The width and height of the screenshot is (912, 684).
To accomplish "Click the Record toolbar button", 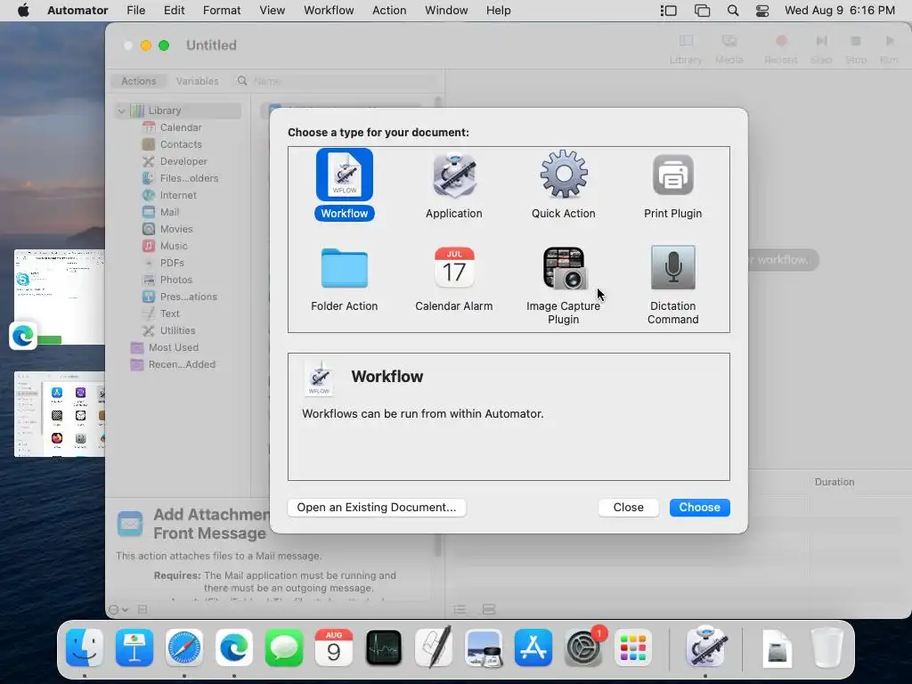I will tap(780, 48).
